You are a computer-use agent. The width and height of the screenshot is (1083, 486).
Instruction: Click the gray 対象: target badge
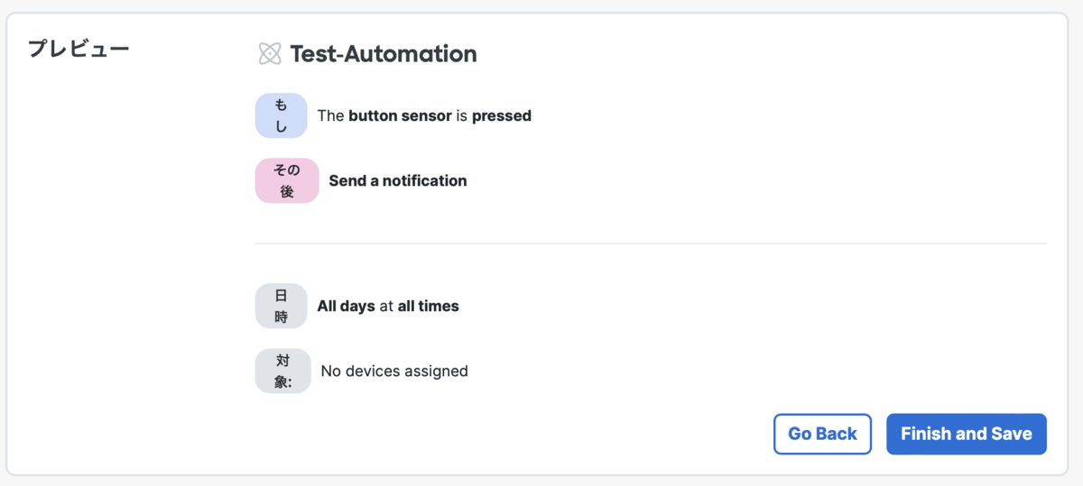pyautogui.click(x=282, y=371)
